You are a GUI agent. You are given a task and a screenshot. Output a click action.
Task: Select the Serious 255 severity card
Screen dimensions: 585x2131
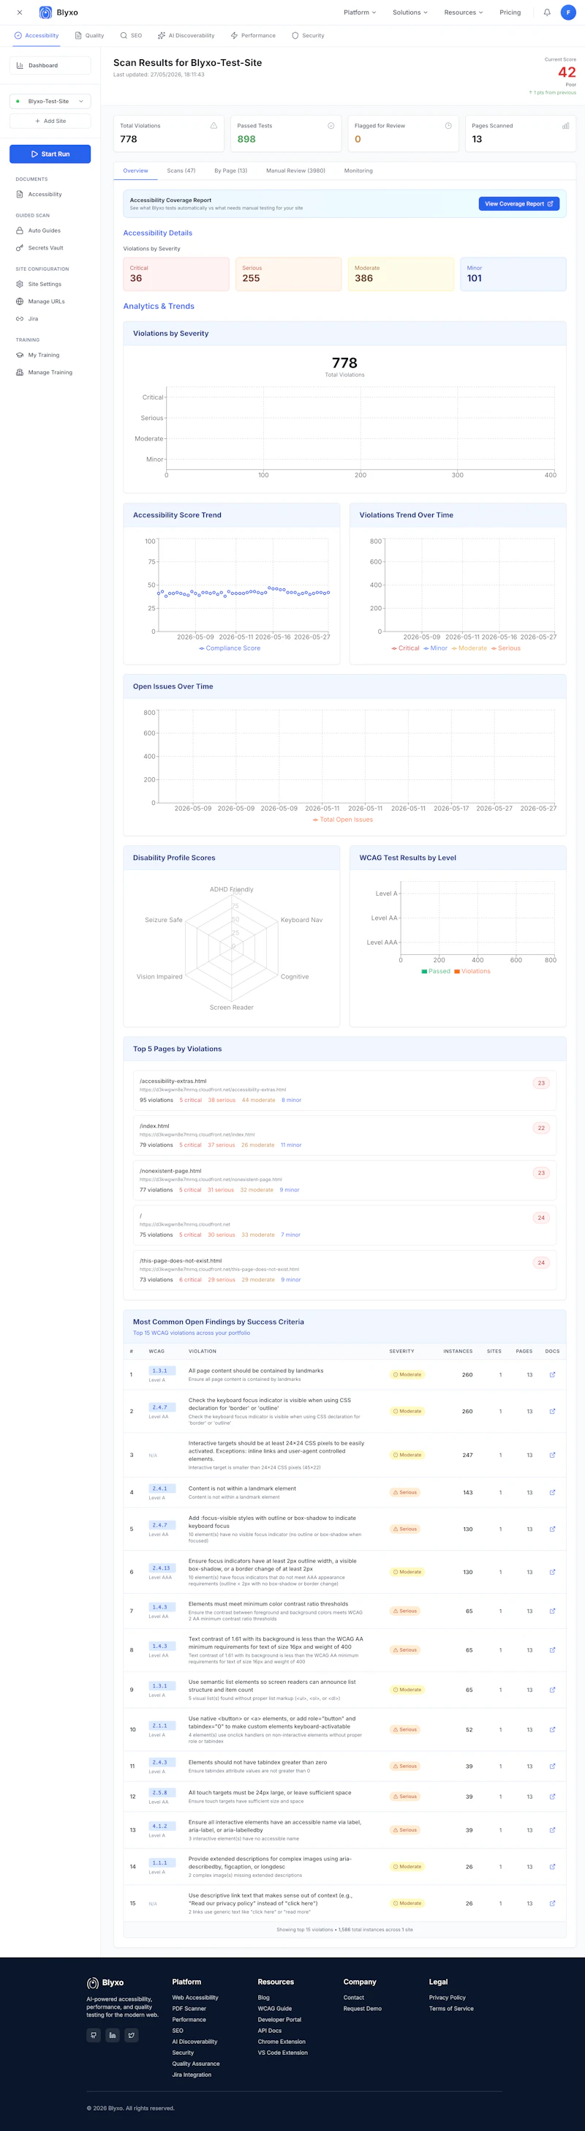(x=288, y=274)
